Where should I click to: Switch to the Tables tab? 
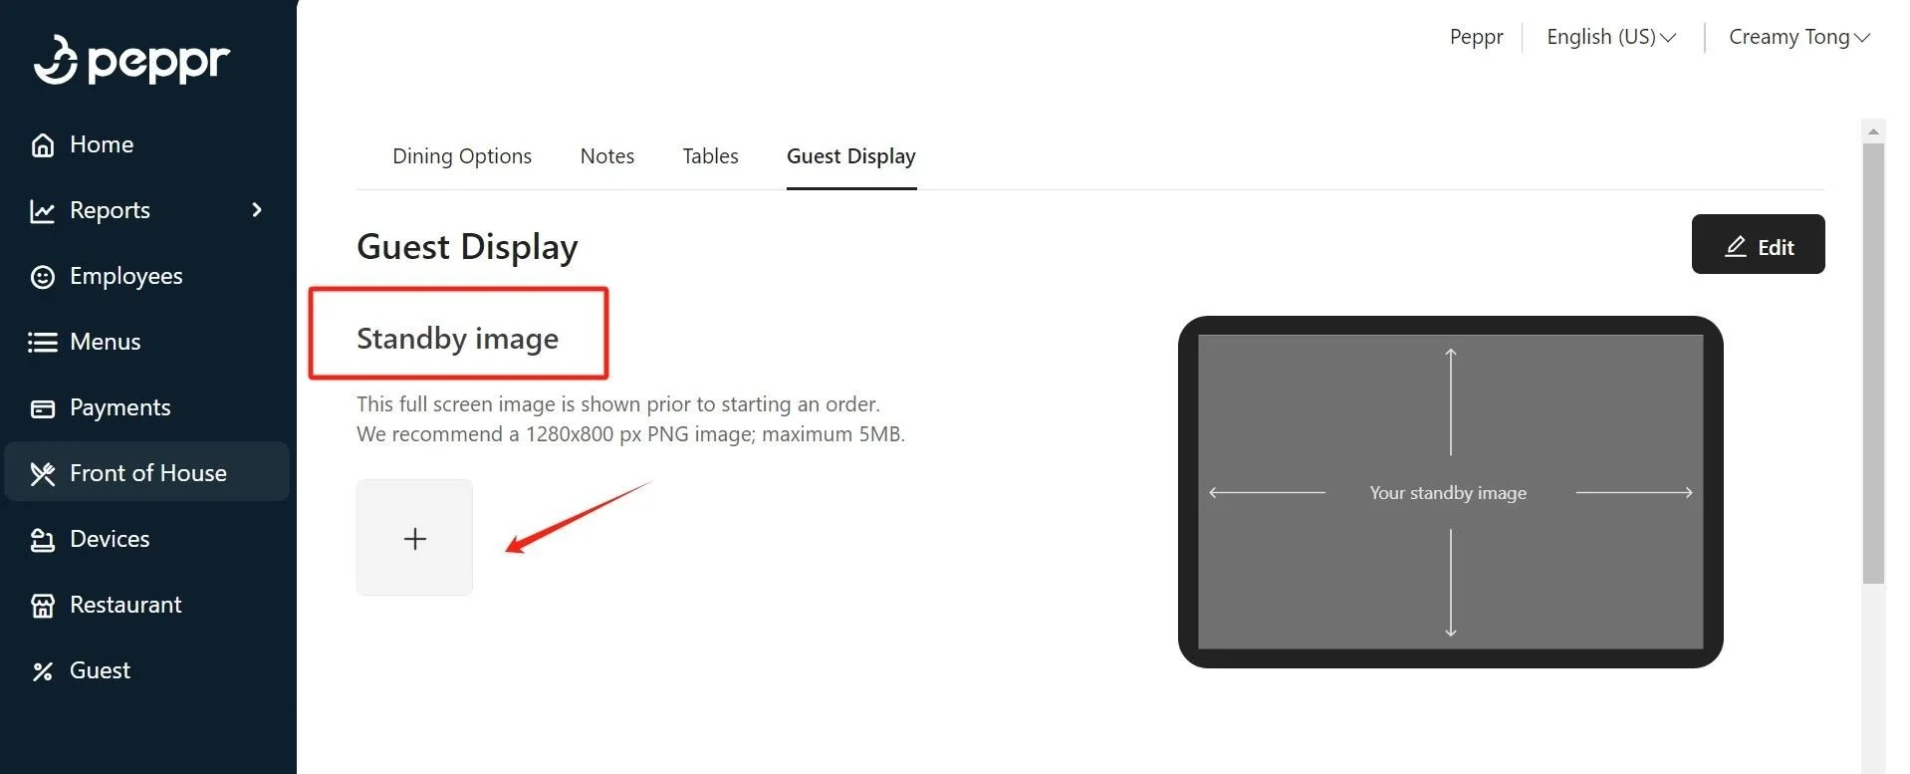coord(710,156)
